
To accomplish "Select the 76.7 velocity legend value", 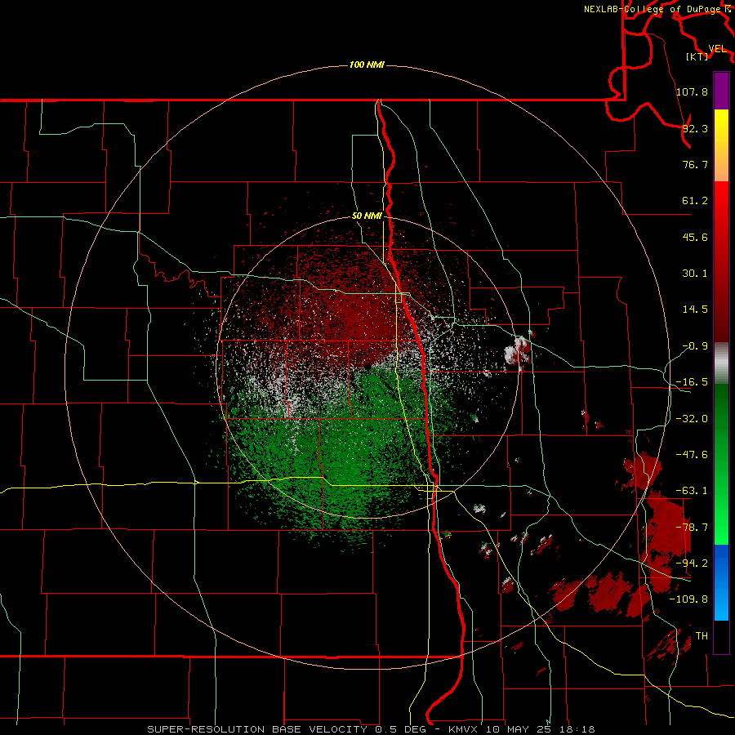I will coord(695,164).
